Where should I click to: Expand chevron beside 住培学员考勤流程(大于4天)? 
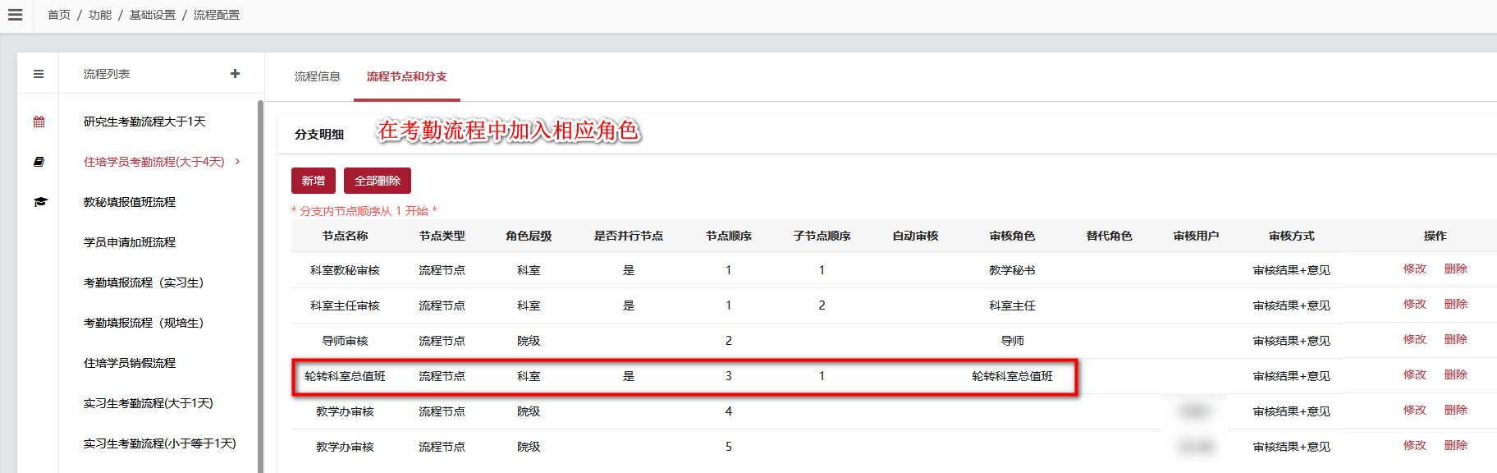coord(238,162)
